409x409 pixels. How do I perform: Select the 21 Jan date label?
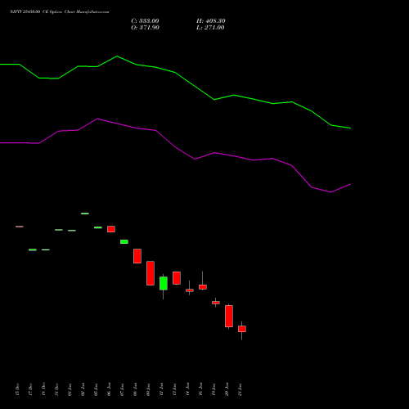coord(240,389)
